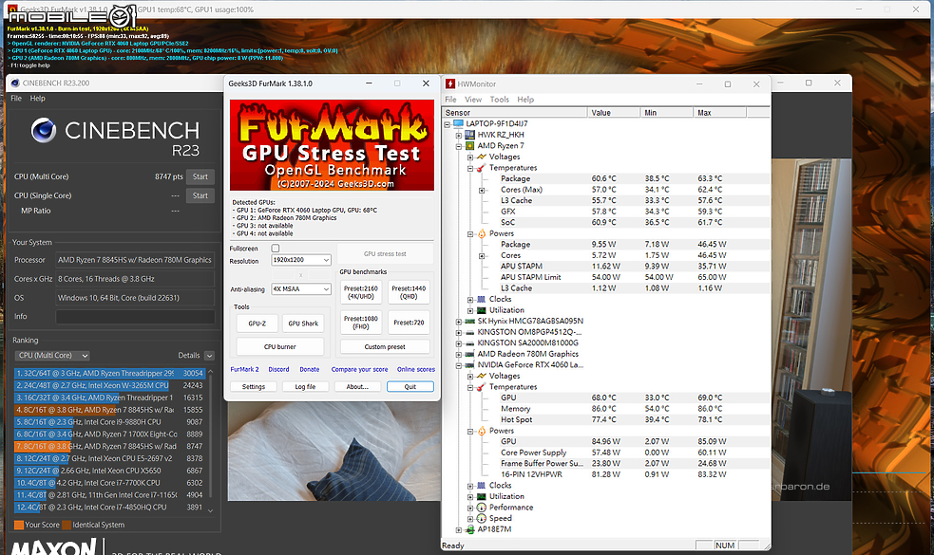Screen dimensions: 934x555
Task: Click the Clocks icon under AMD Ryzen 7
Action: 482,299
